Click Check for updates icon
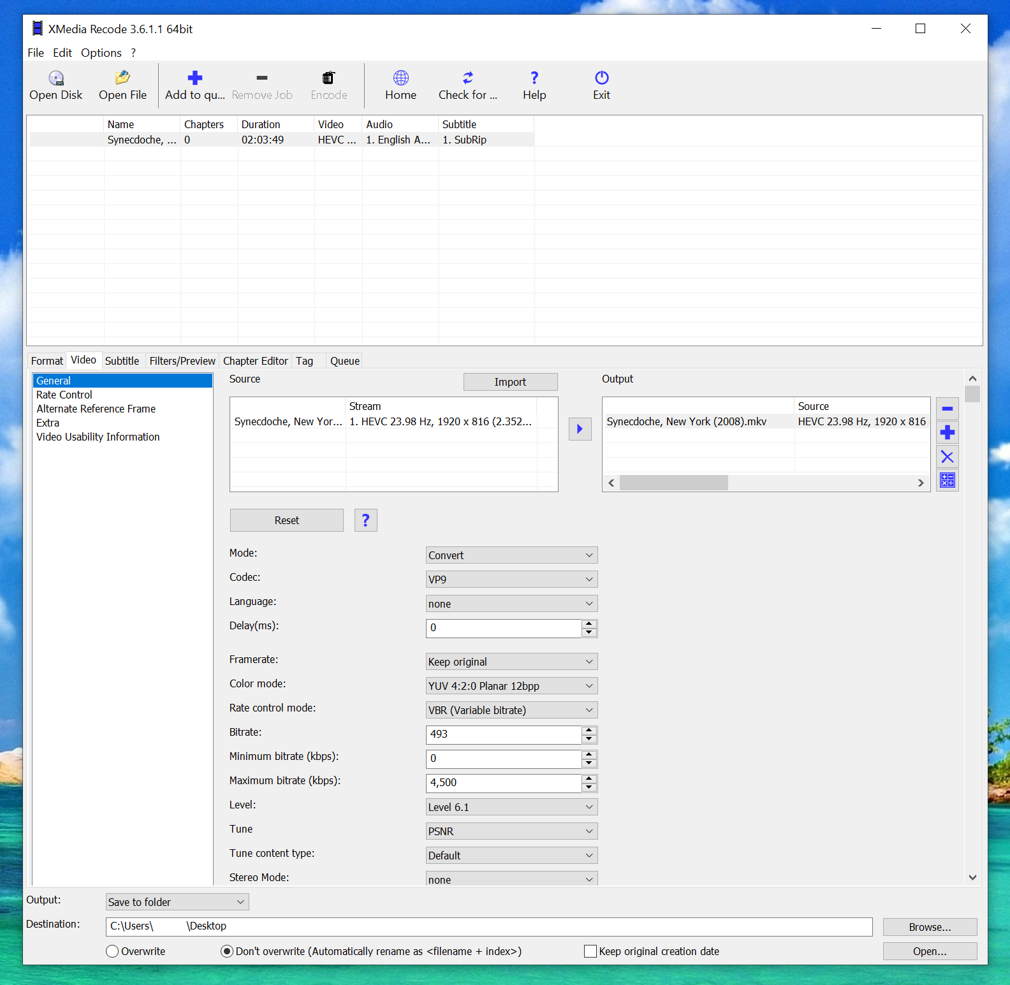Viewport: 1010px width, 985px height. [x=467, y=78]
